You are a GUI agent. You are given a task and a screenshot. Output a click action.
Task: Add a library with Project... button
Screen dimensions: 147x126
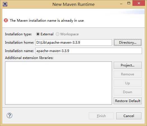[128, 65]
